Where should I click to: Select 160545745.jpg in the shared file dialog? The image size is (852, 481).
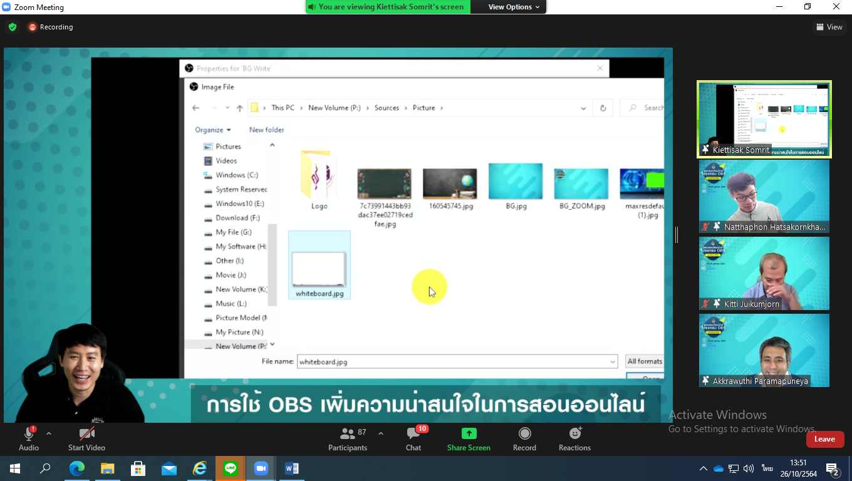tap(450, 189)
